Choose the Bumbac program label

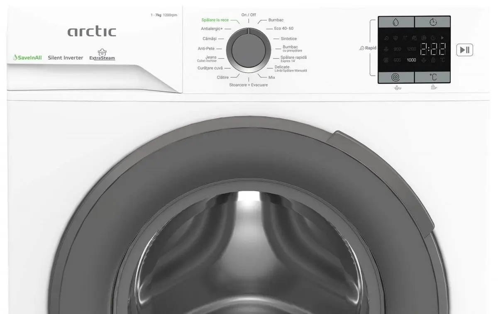click(276, 20)
